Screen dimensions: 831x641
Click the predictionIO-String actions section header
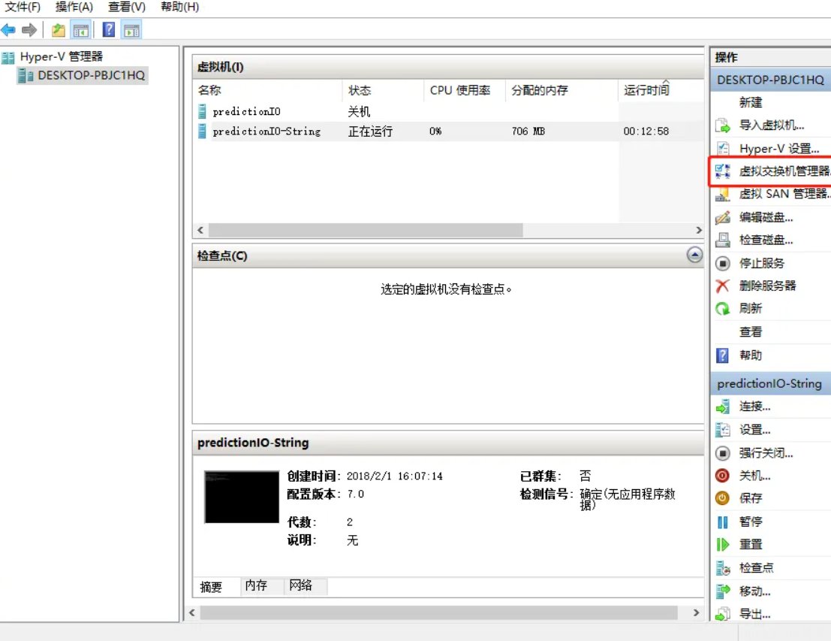pyautogui.click(x=771, y=384)
